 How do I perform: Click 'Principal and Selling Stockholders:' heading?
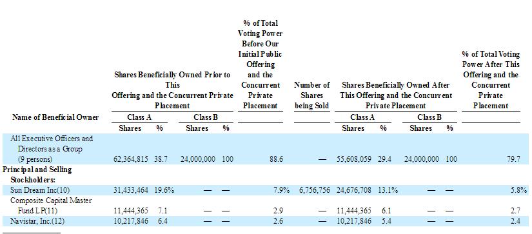click(x=37, y=174)
